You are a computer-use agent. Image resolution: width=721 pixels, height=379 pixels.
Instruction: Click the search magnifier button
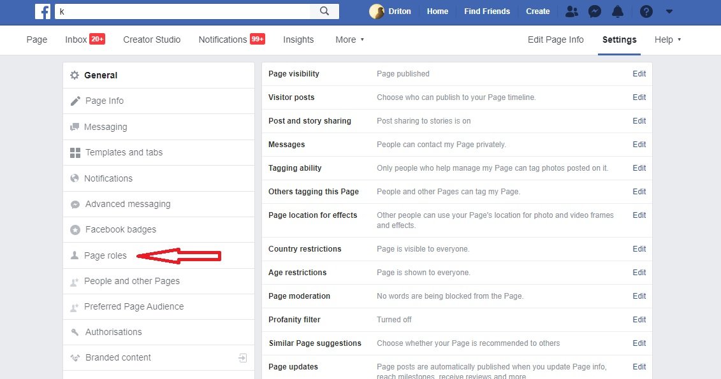(324, 11)
